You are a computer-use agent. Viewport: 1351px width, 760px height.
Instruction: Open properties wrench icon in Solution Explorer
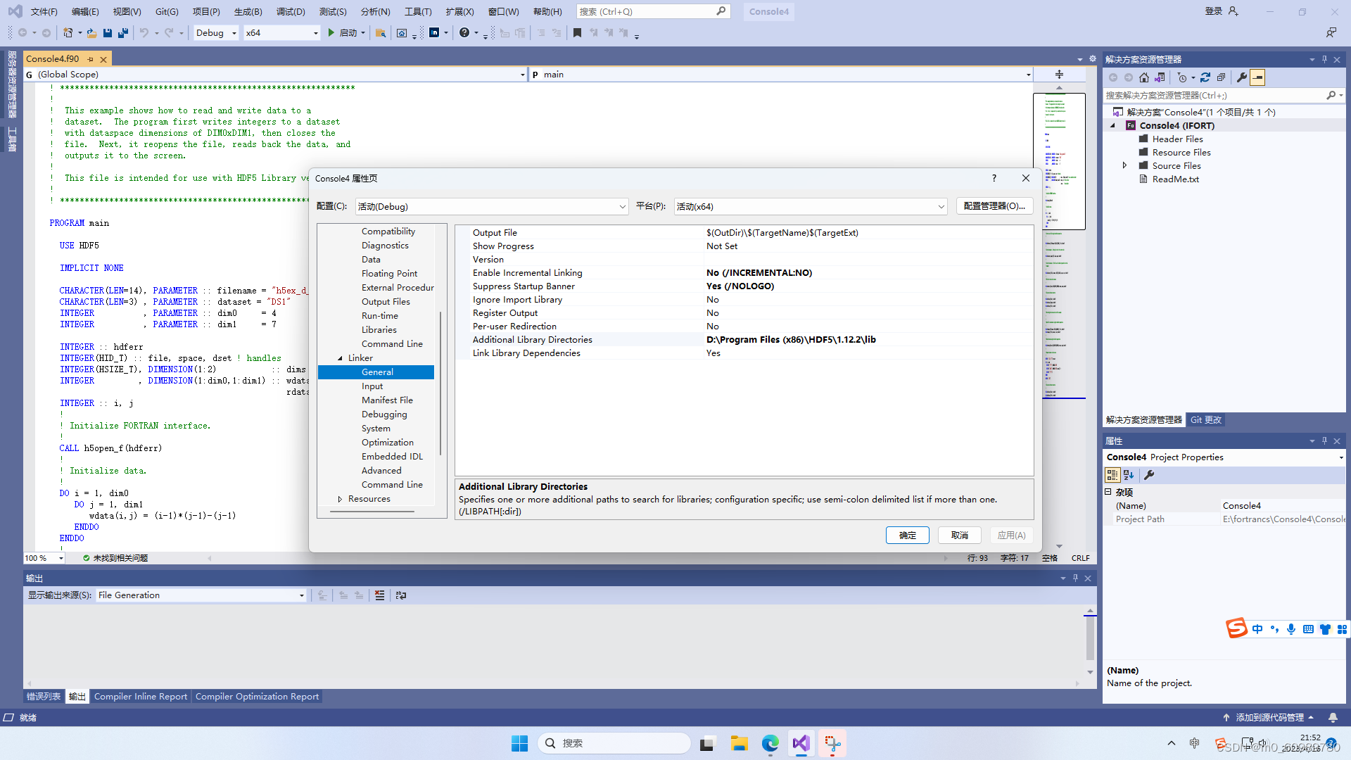coord(1242,77)
